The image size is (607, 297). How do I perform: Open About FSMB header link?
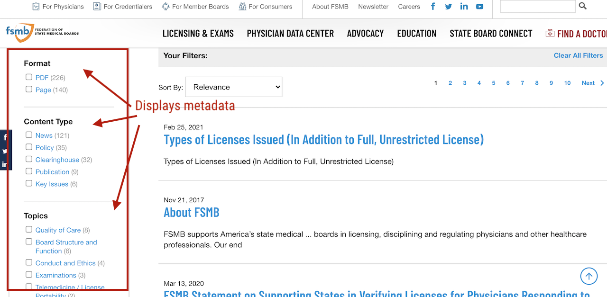pyautogui.click(x=330, y=7)
